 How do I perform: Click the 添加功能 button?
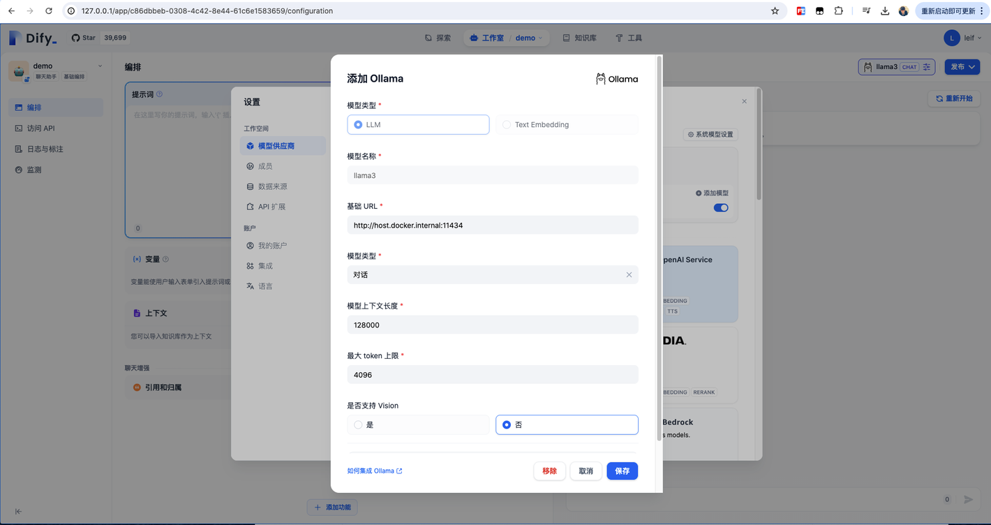[333, 508]
